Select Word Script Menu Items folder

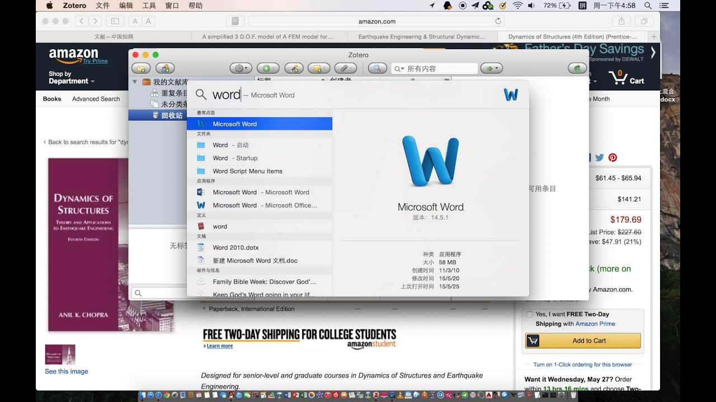pos(260,171)
